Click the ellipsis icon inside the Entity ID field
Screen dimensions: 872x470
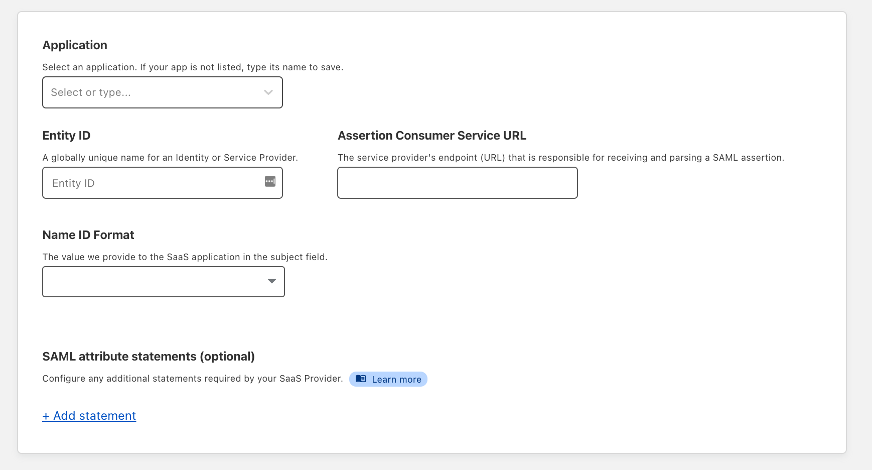pos(270,181)
